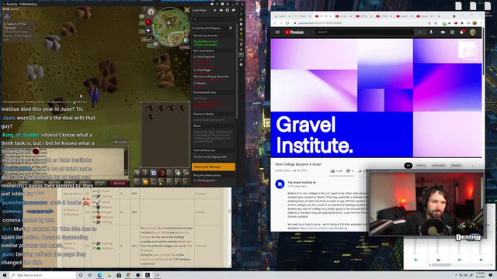Dislike the YouTube video
The width and height of the screenshot is (497, 279).
[x=349, y=170]
